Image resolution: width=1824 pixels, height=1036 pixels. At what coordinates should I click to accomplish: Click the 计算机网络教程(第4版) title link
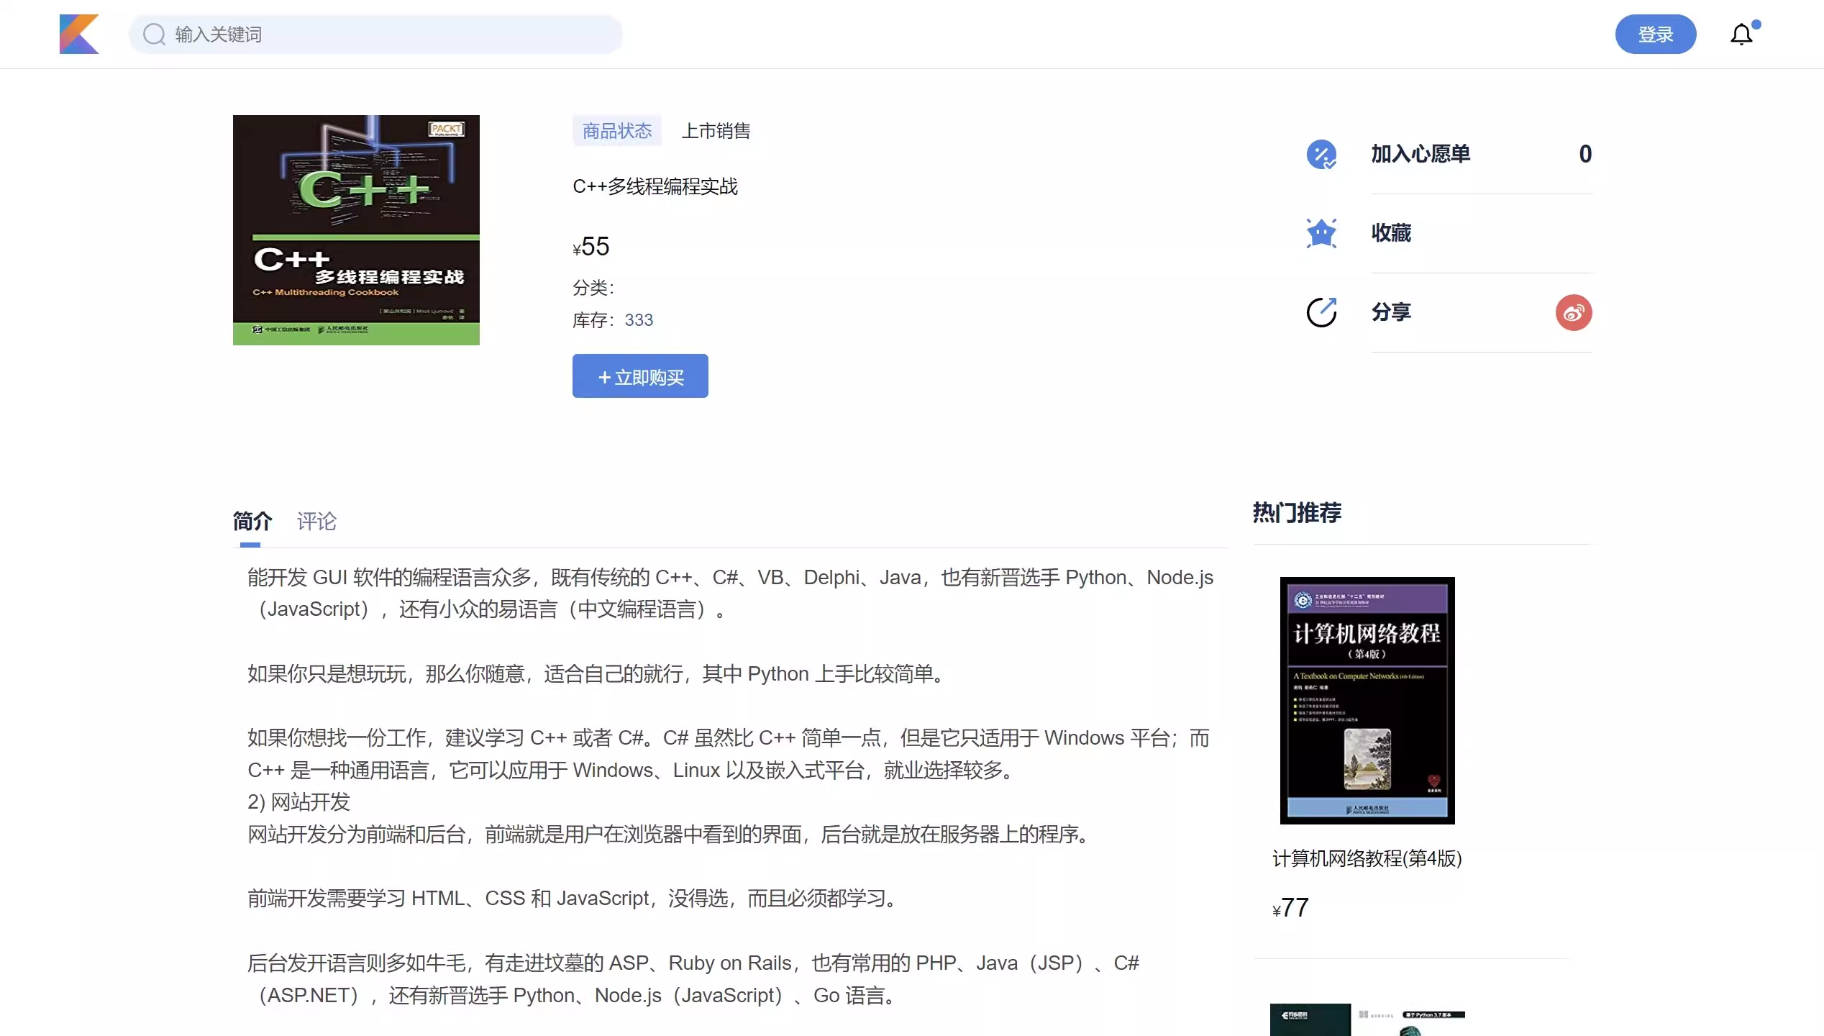[1367, 859]
